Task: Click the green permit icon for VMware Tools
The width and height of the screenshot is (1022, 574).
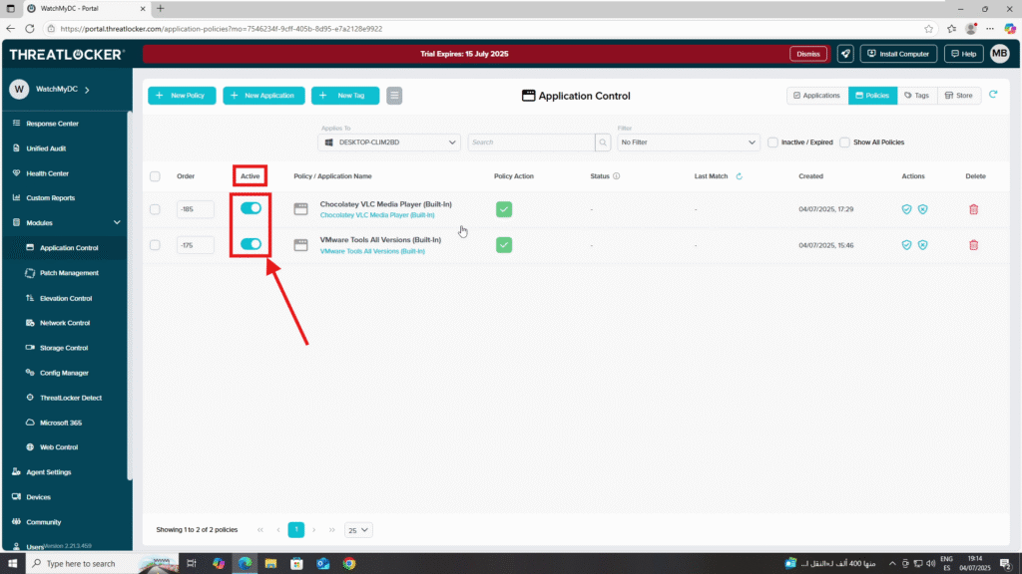Action: [504, 245]
